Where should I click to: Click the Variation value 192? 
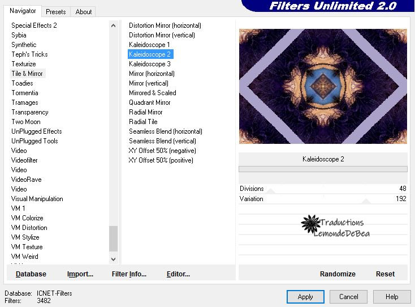click(401, 199)
